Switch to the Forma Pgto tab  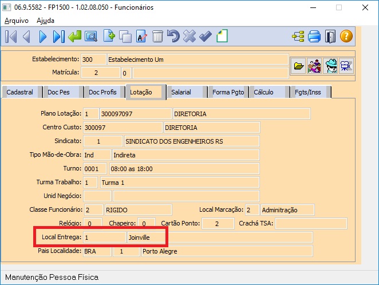(228, 92)
